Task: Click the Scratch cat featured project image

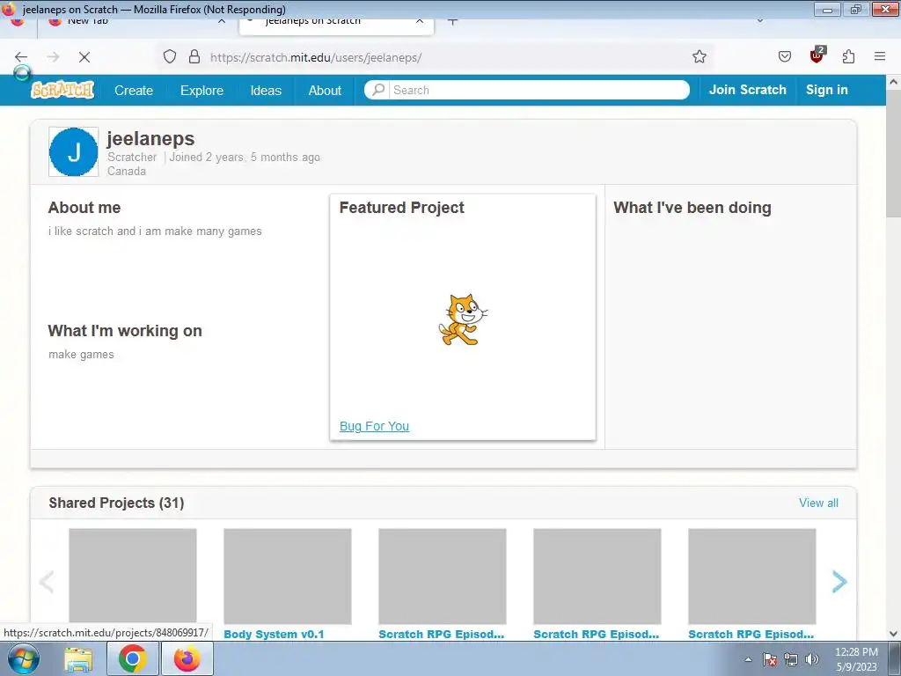Action: (x=463, y=320)
